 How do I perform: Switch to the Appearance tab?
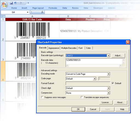[x=54, y=48]
